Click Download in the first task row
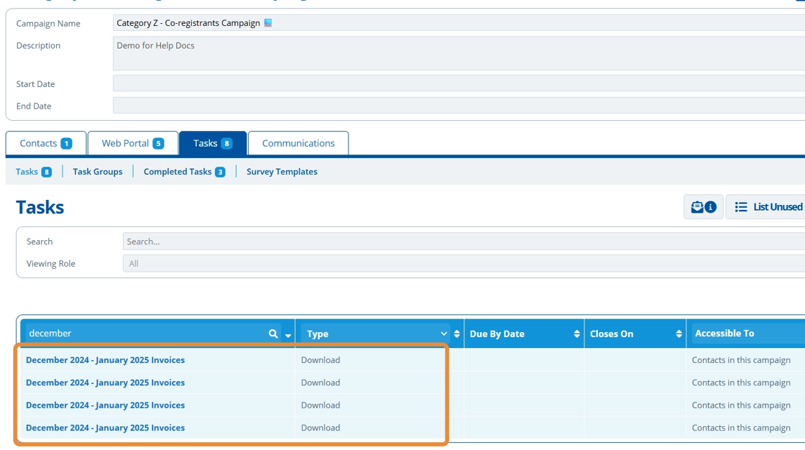The height and width of the screenshot is (450, 805). click(321, 360)
